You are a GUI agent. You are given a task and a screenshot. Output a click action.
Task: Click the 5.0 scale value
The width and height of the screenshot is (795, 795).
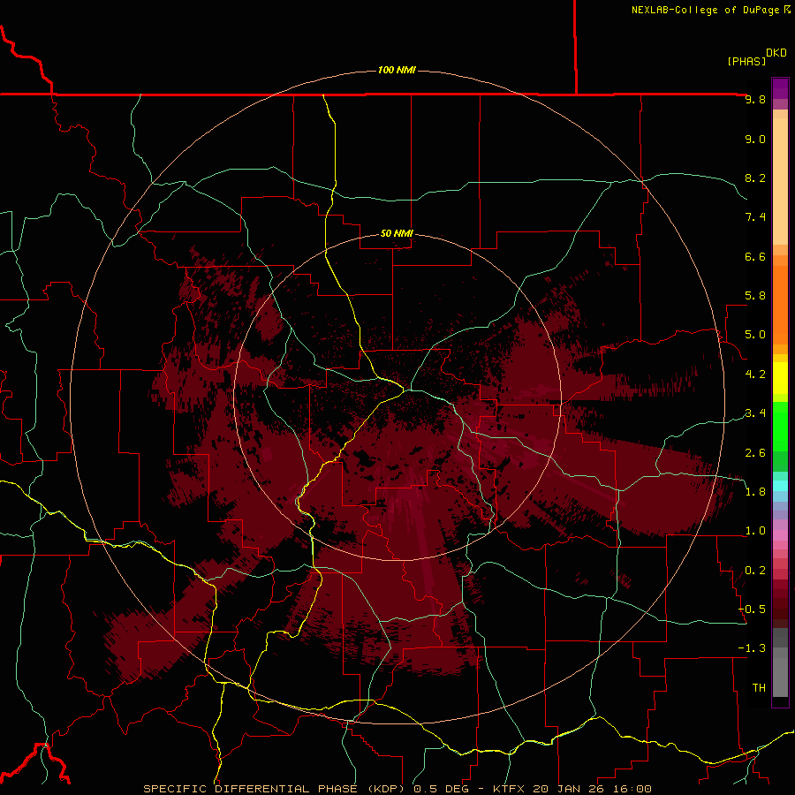coord(755,335)
